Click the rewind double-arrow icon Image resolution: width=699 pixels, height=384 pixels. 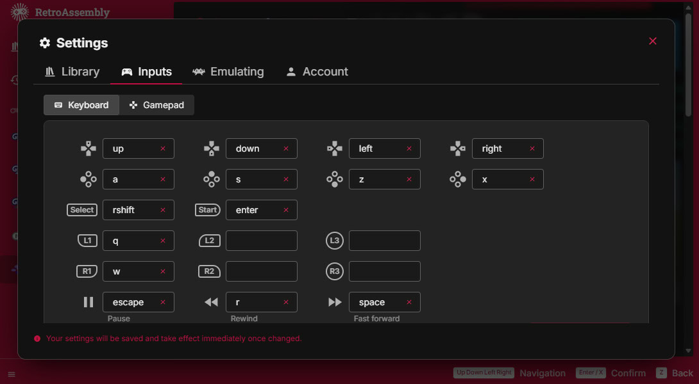click(211, 301)
